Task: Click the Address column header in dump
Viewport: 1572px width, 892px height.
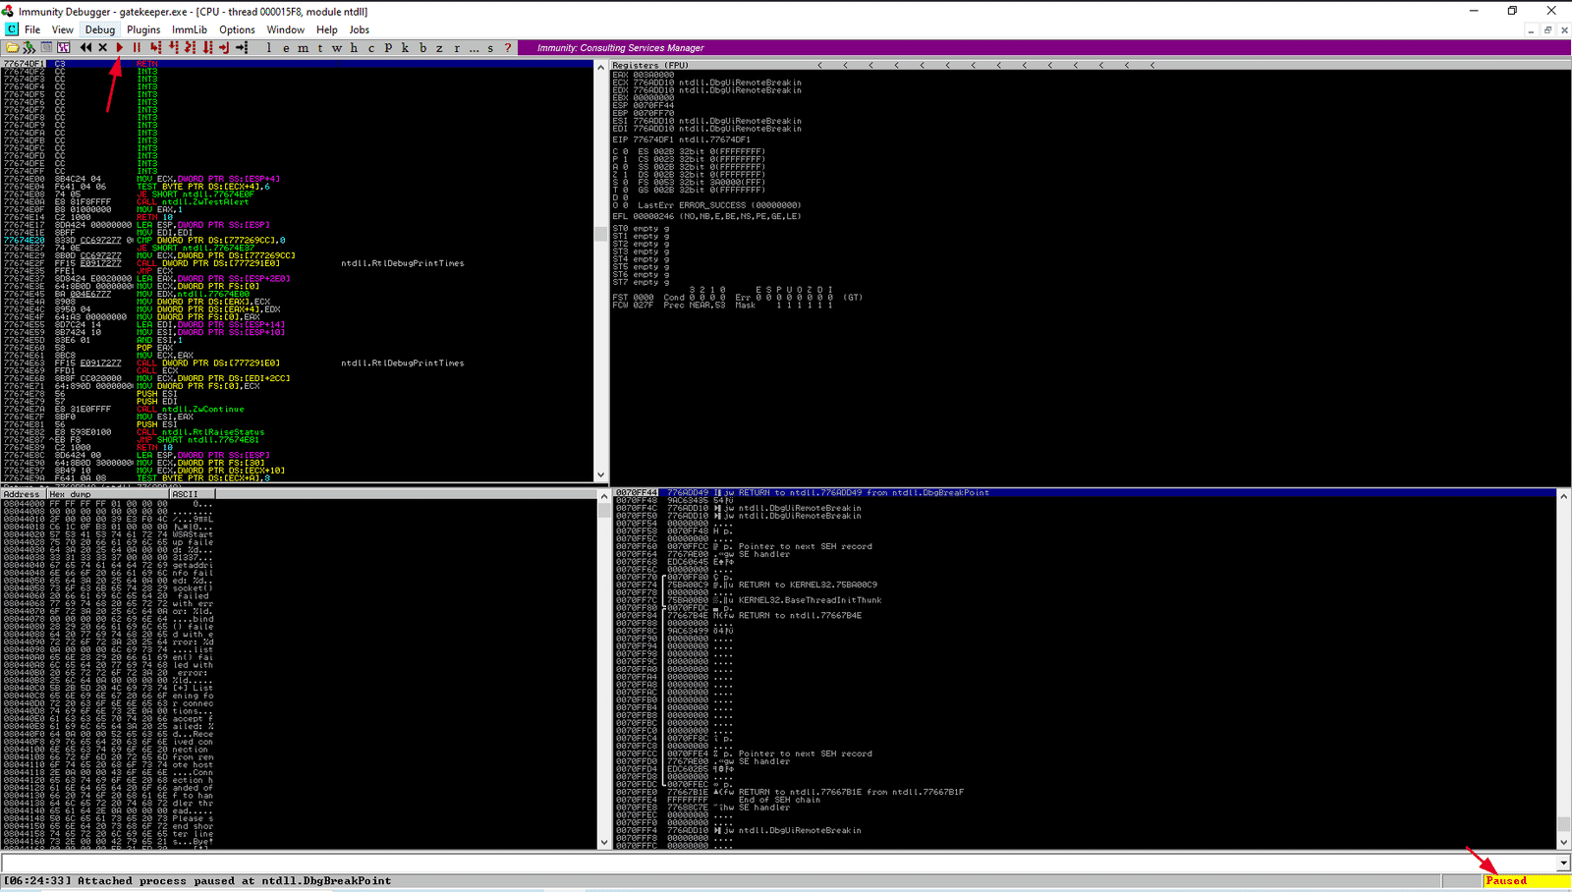Action: coord(23,494)
